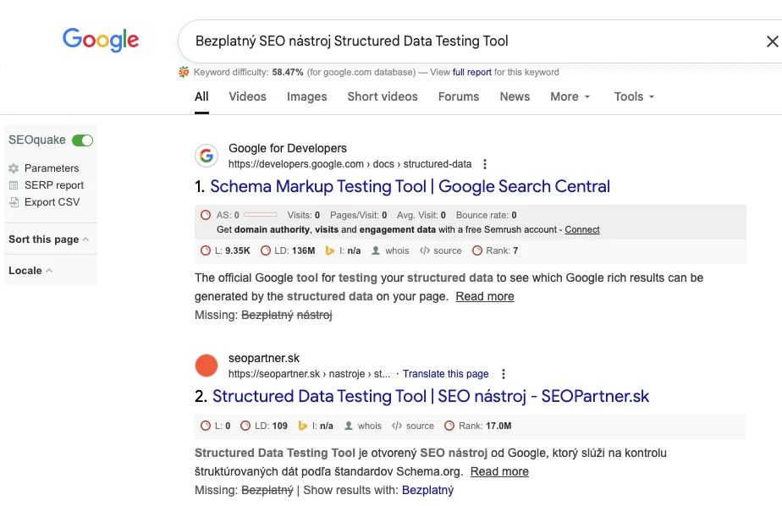Viewport: 782px width, 506px height.
Task: Open the Tools dropdown
Action: point(634,96)
